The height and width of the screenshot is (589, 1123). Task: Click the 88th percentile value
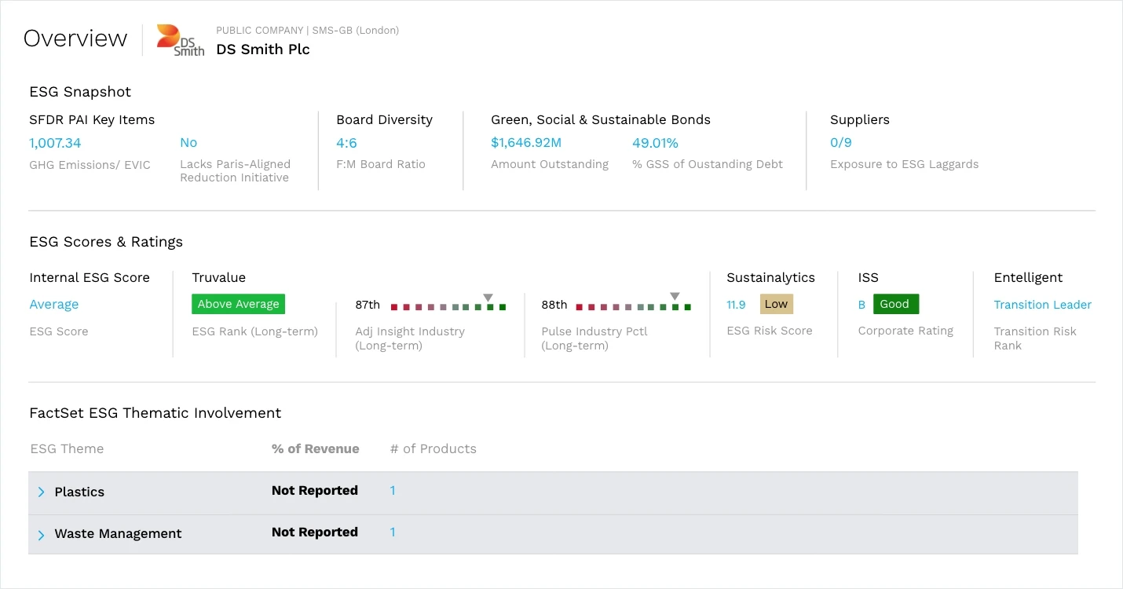(554, 305)
